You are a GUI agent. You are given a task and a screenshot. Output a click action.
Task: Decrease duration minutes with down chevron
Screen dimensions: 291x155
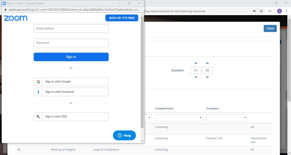[x=207, y=77]
